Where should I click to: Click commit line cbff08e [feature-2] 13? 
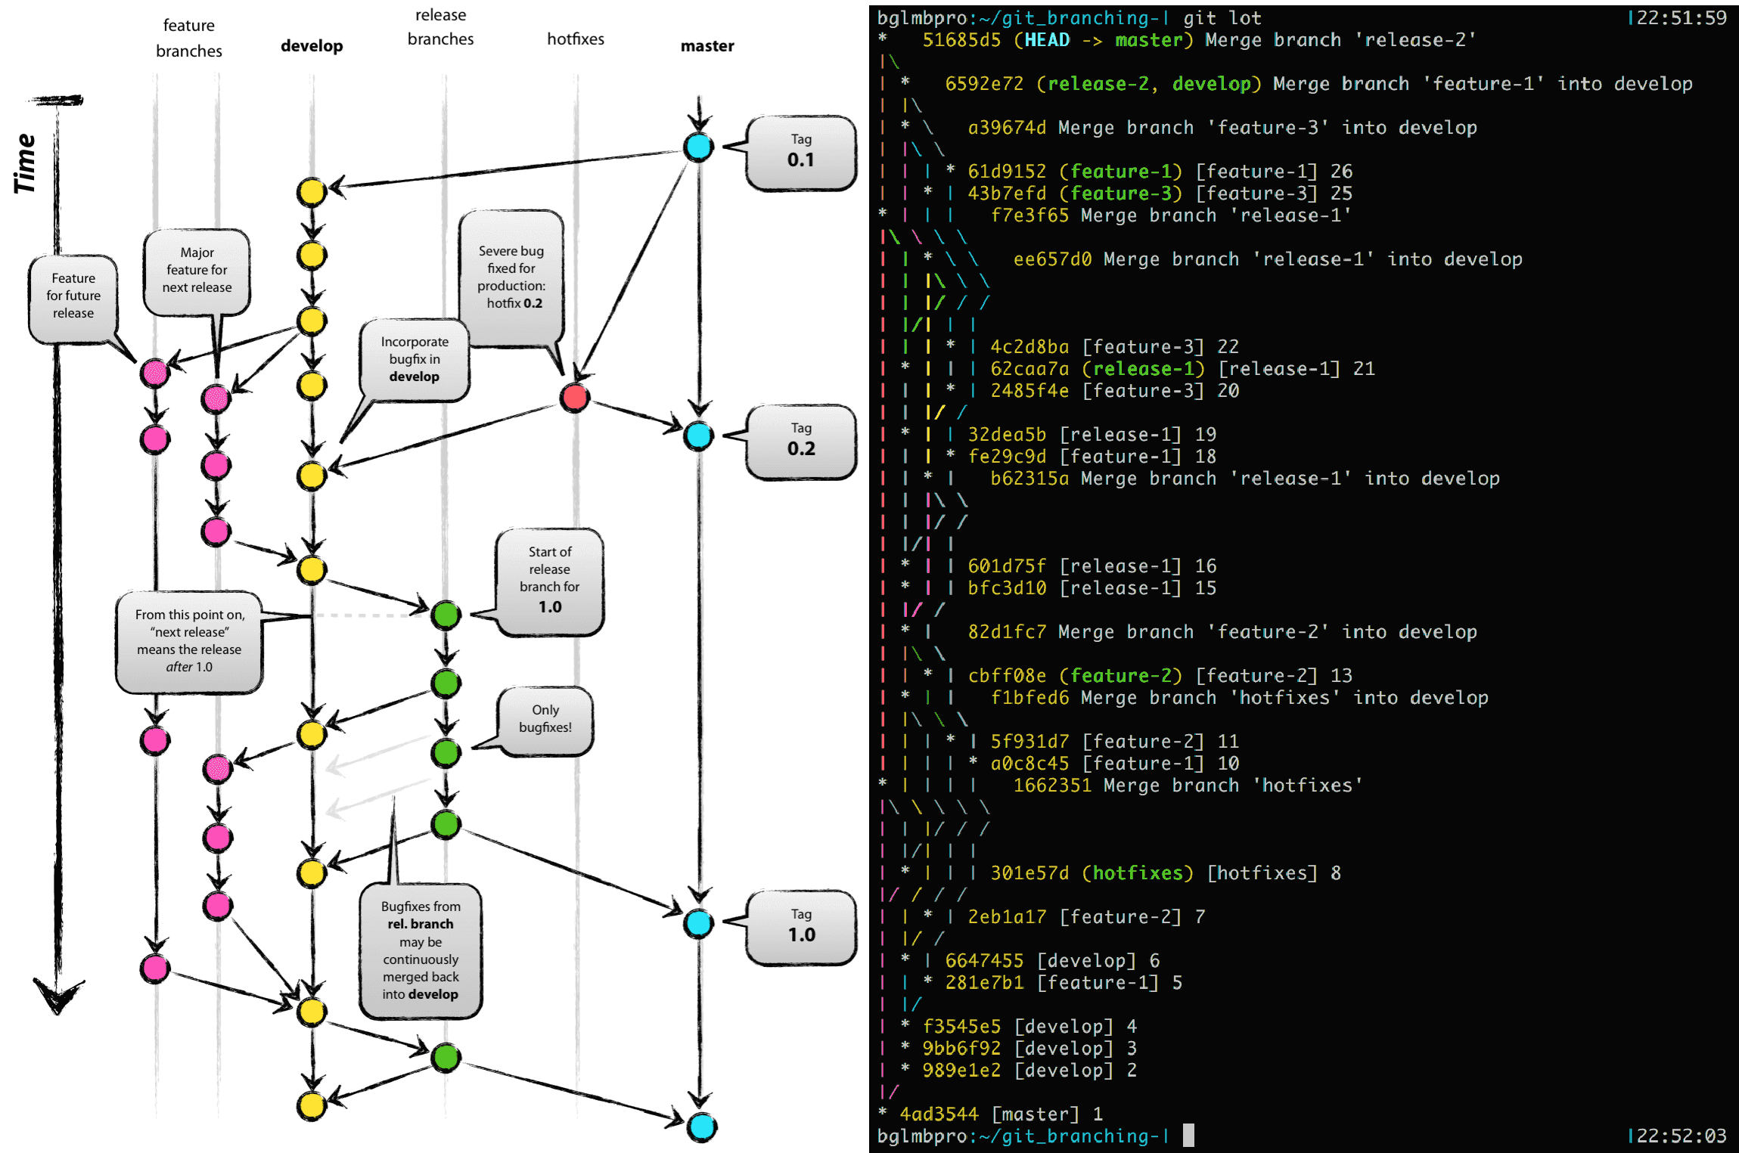coord(1160,675)
